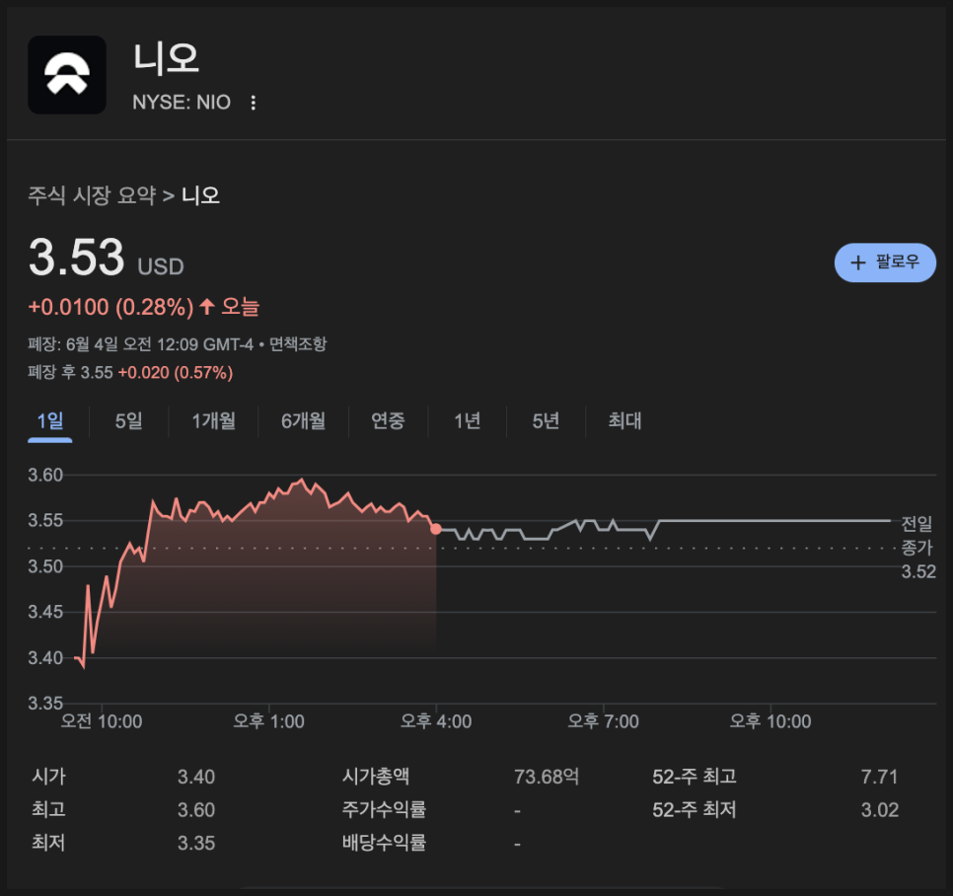Select the 1일 chart tab
The height and width of the screenshot is (896, 953).
(x=50, y=420)
